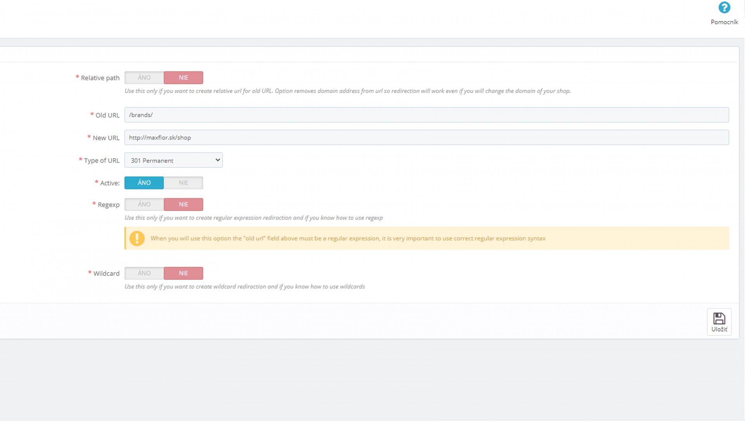Image resolution: width=745 pixels, height=421 pixels.
Task: Keep Active set to ÁNO
Action: [144, 183]
